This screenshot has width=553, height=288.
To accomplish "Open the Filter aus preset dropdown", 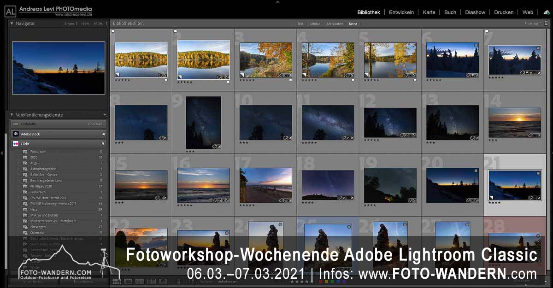I will [x=533, y=24].
